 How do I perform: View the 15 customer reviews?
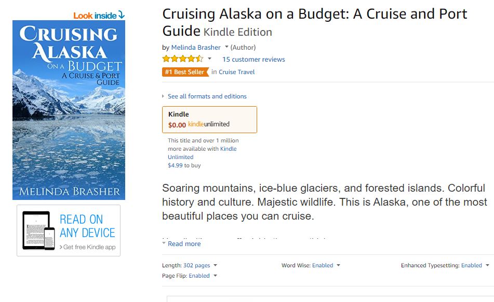253,60
